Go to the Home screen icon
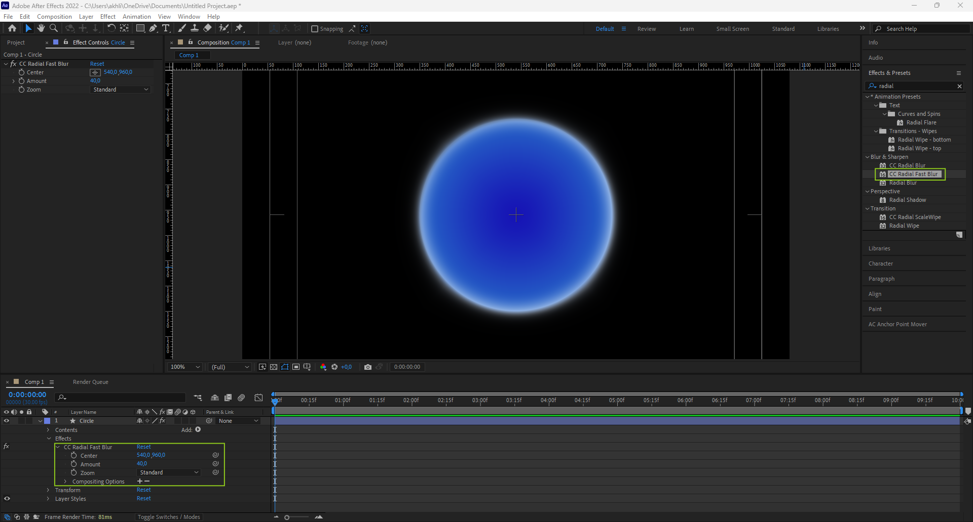The width and height of the screenshot is (973, 522). coord(12,28)
